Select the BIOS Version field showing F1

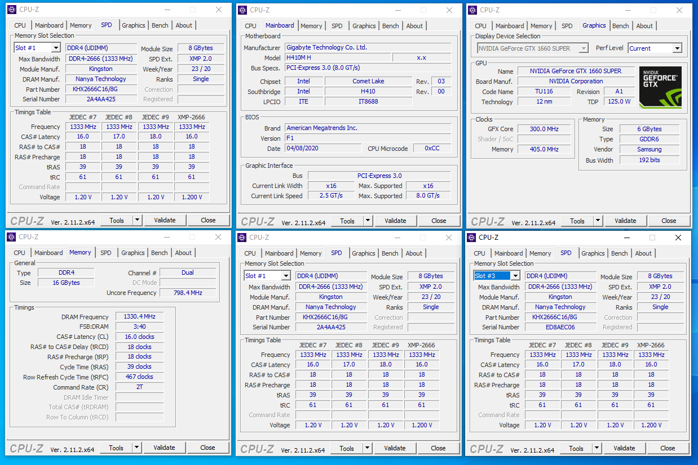click(x=367, y=138)
